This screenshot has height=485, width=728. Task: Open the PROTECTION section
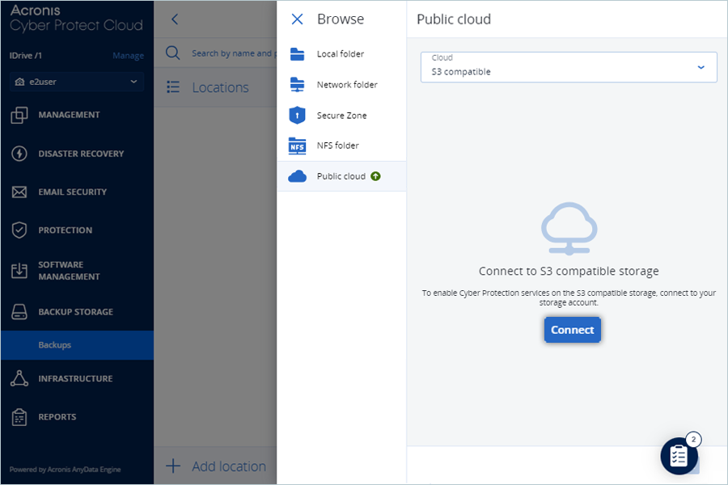(66, 230)
